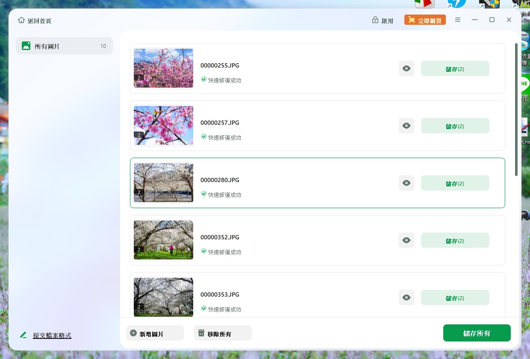The width and height of the screenshot is (530, 359).
Task: Click the green check icon under 00000352.JPG
Action: pos(204,251)
